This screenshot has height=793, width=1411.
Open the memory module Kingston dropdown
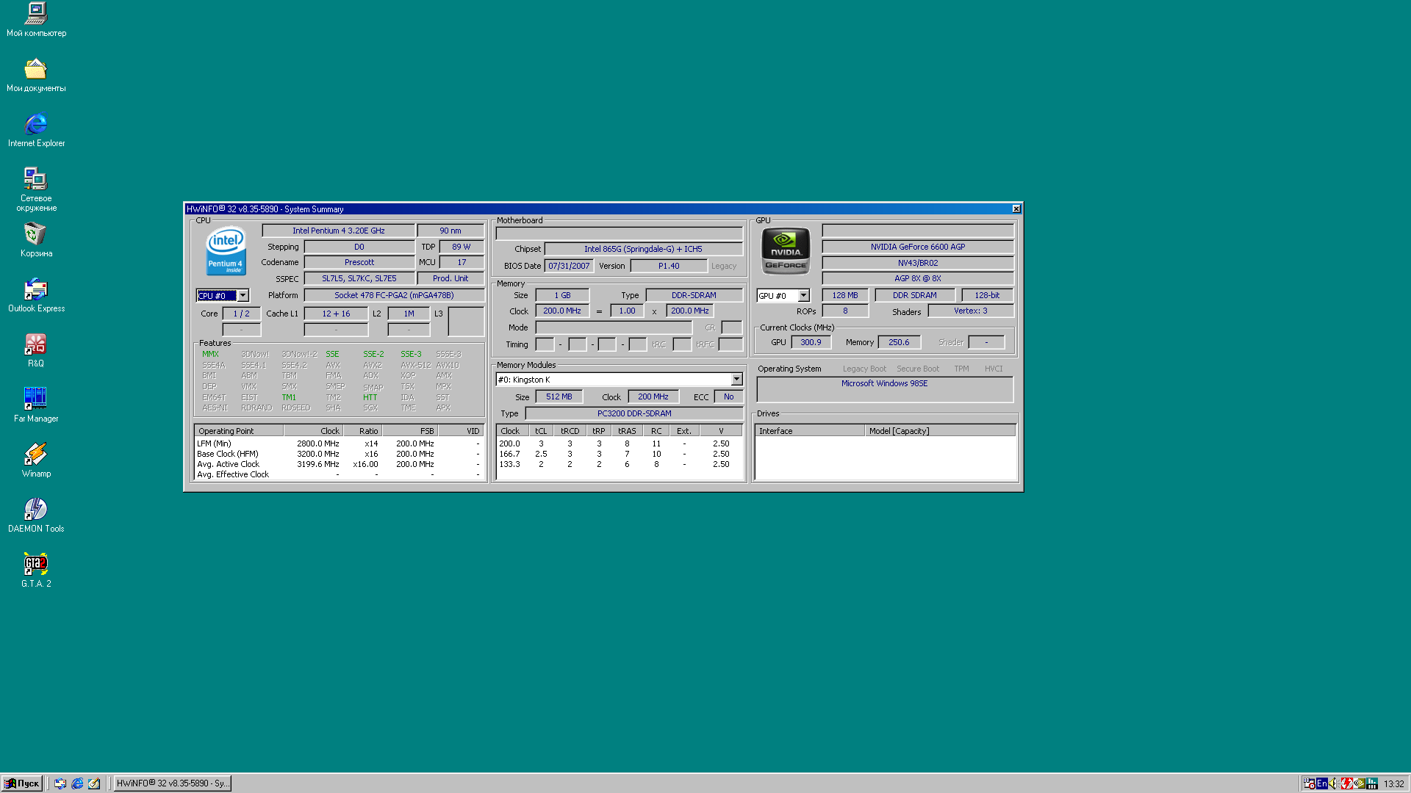pos(736,380)
